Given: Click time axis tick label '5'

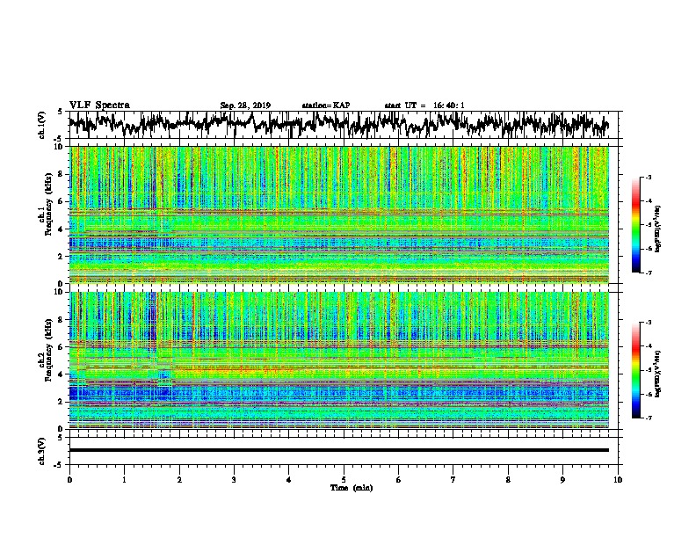Looking at the screenshot, I should point(344,480).
